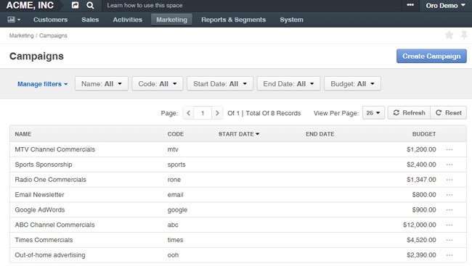Open the System menu

pos(291,20)
